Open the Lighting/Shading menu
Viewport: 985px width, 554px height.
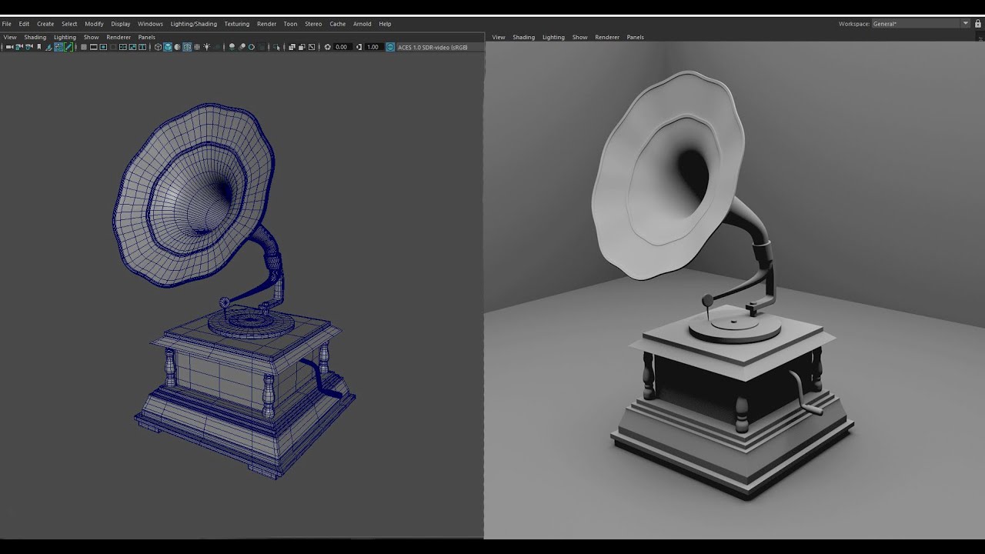tap(194, 24)
